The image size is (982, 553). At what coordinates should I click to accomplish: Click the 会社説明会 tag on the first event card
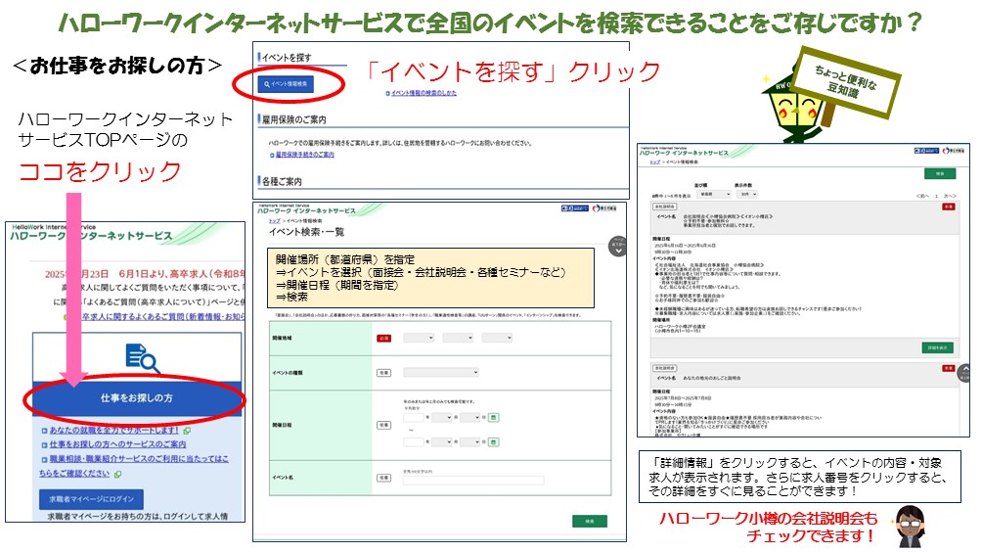pos(664,207)
